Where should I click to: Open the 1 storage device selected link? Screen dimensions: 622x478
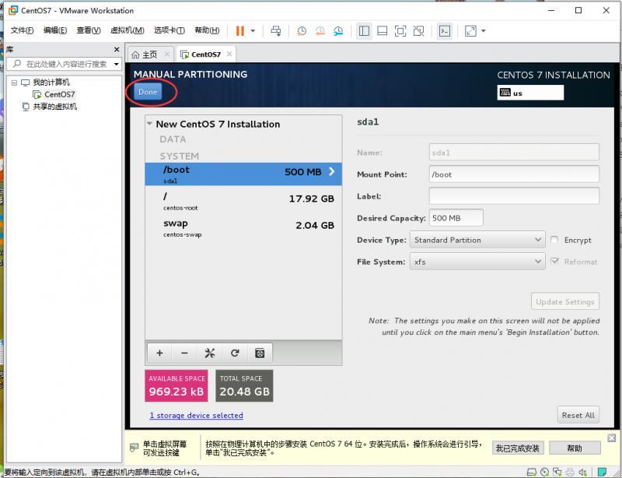pyautogui.click(x=197, y=415)
